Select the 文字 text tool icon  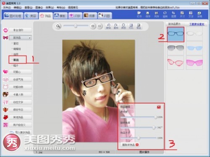point(191,13)
